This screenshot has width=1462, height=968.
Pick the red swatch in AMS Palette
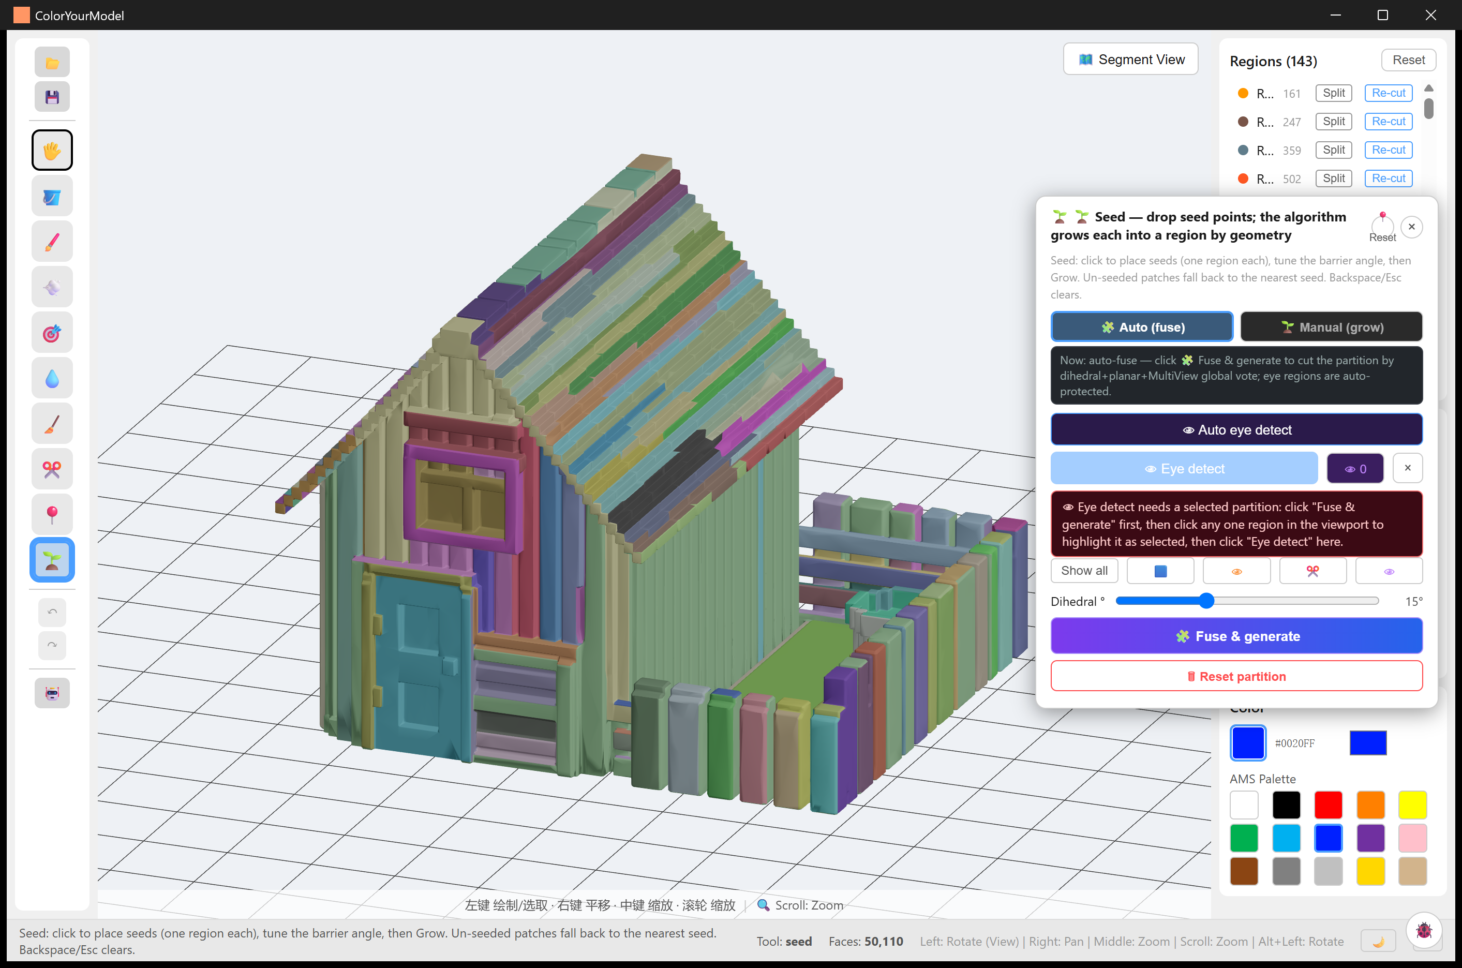pyautogui.click(x=1328, y=805)
